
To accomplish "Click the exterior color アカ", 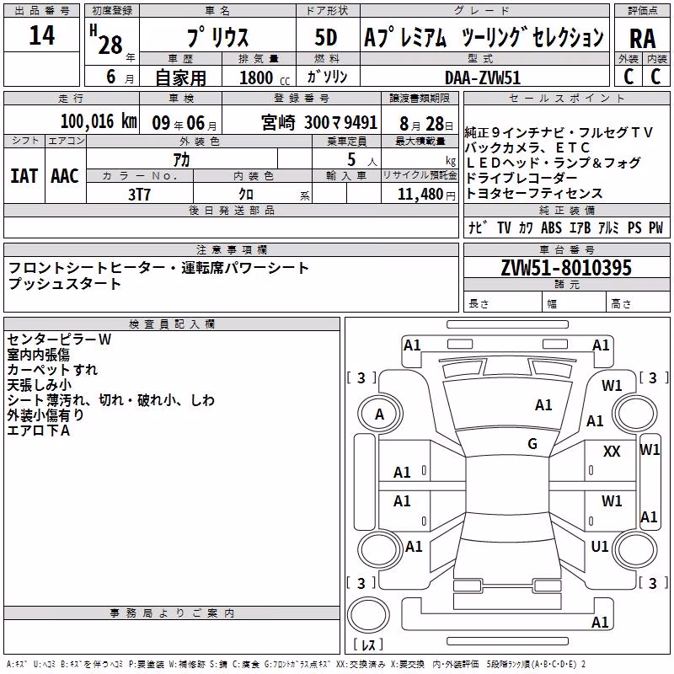I will (x=181, y=160).
